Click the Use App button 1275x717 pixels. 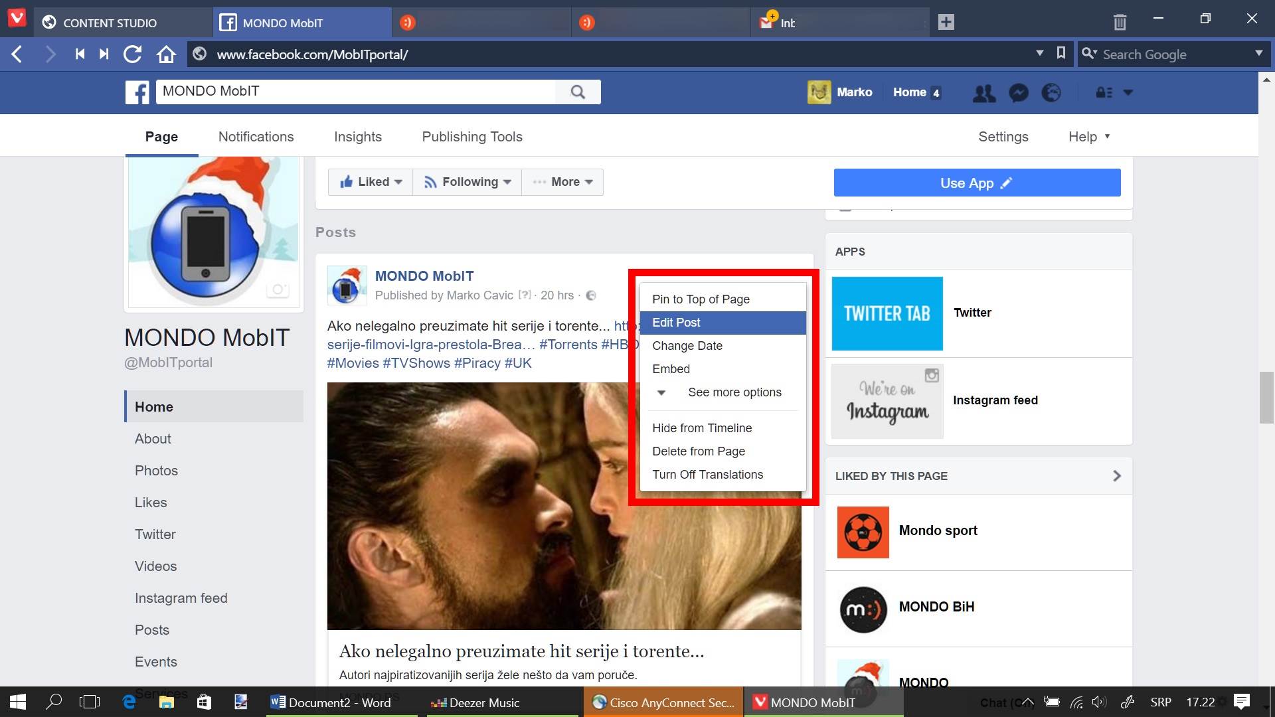click(x=977, y=183)
